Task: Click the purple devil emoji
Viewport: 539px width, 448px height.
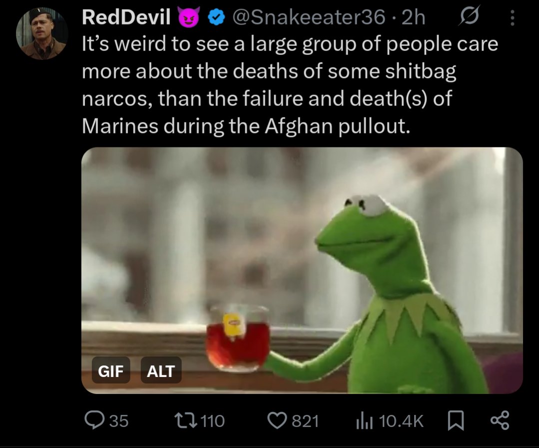Action: click(x=189, y=17)
